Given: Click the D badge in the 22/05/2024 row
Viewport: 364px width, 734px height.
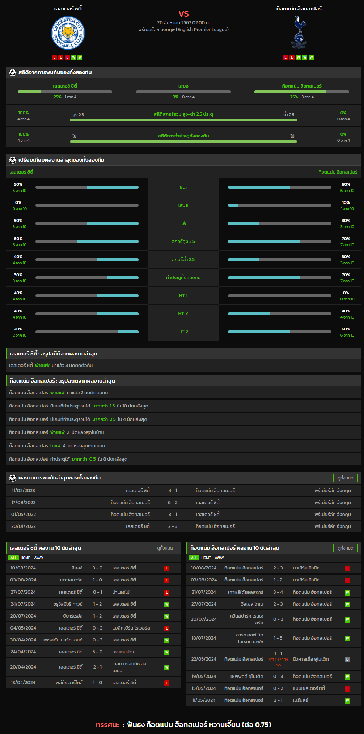Looking at the screenshot, I should (347, 660).
